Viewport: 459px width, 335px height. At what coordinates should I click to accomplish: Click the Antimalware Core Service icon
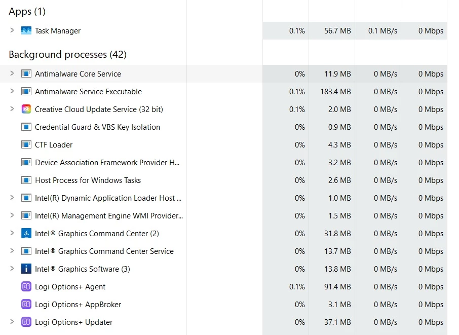coord(26,73)
